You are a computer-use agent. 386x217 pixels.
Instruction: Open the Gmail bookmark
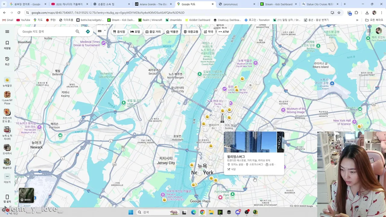tap(8, 20)
